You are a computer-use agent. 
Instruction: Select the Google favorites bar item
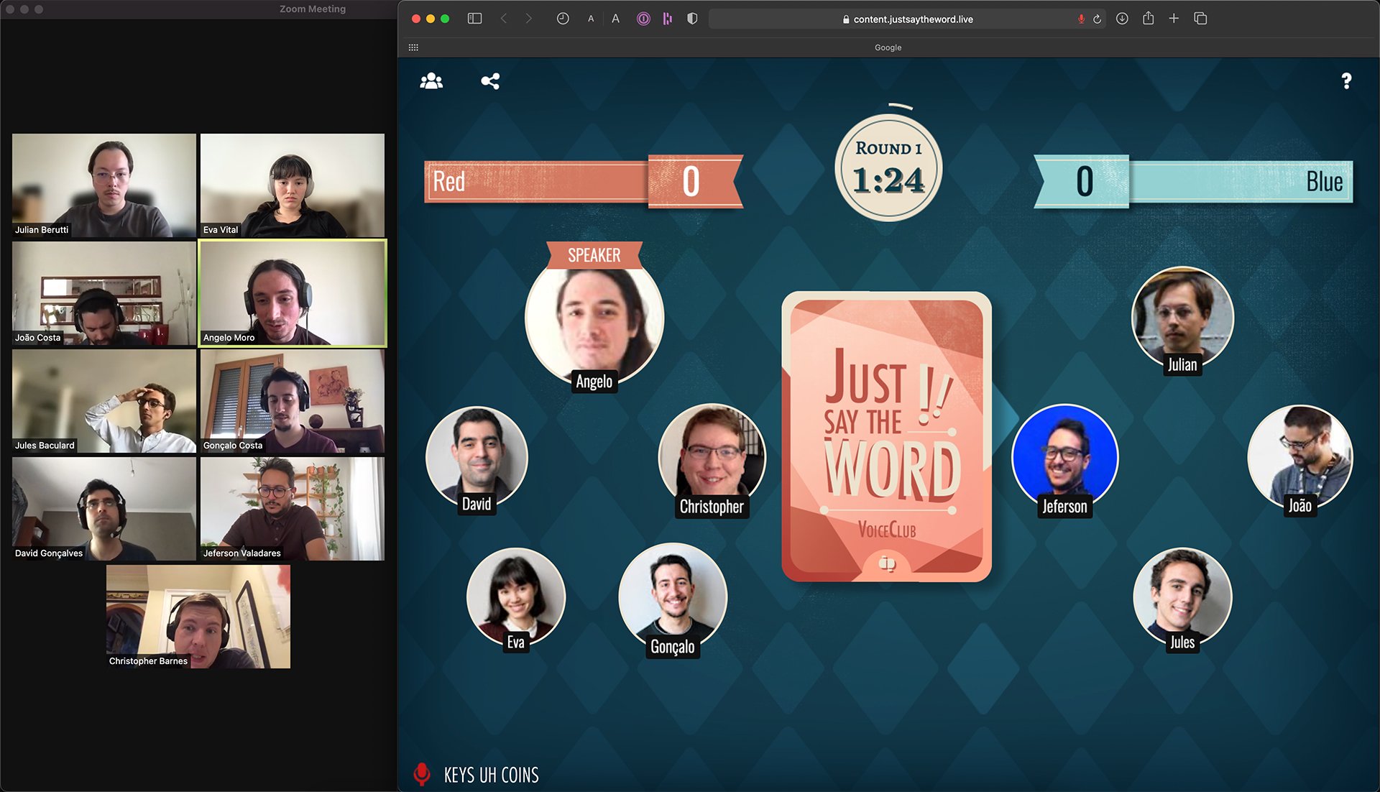(x=888, y=47)
